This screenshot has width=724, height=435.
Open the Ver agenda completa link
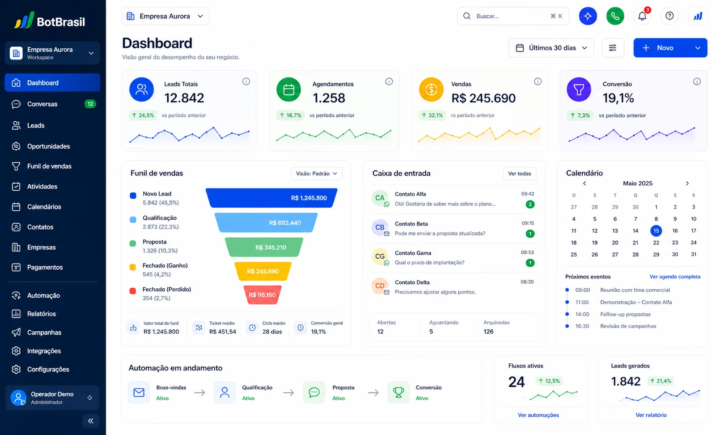[675, 277]
